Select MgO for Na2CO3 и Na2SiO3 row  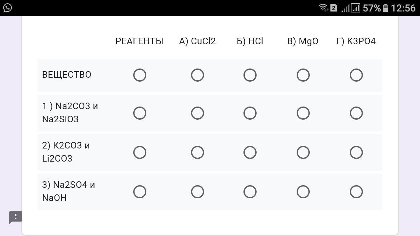(303, 113)
